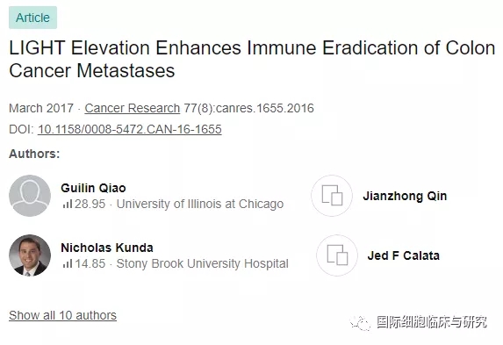Viewport: 503px width, 345px height.
Task: Click the Article type badge
Action: point(32,18)
